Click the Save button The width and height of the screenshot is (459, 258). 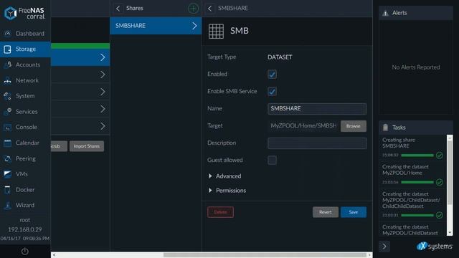354,212
